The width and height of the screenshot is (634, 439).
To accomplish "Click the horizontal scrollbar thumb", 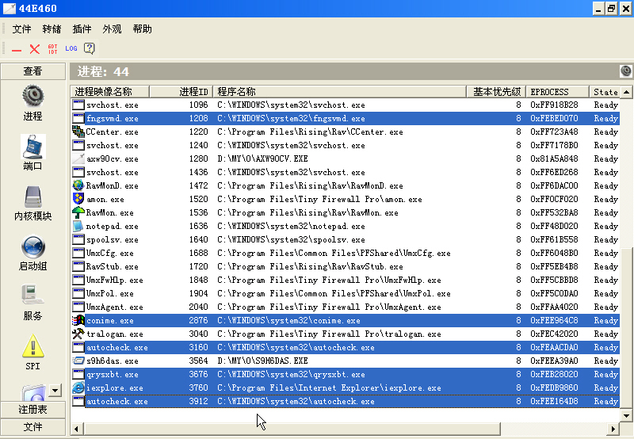I will (292, 429).
